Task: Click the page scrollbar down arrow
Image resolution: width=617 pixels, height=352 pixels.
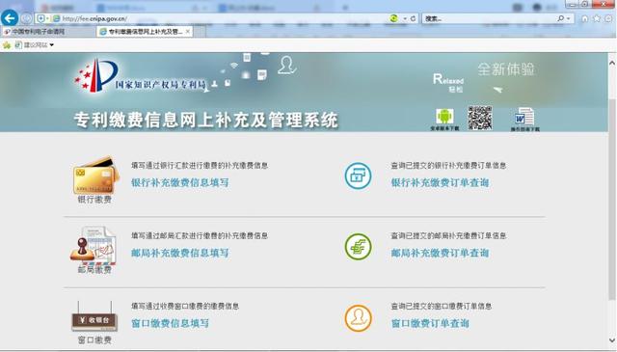Action: [612, 339]
